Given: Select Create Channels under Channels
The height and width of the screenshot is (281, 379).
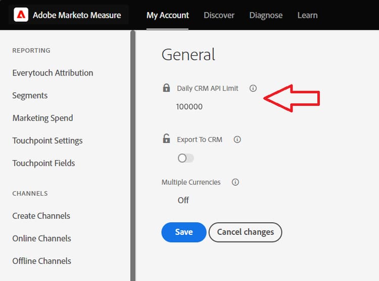Looking at the screenshot, I should 41,216.
